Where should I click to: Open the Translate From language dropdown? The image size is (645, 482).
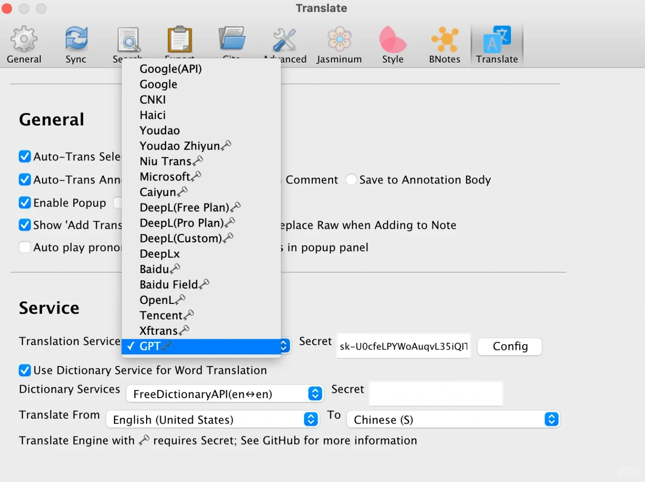pyautogui.click(x=212, y=420)
